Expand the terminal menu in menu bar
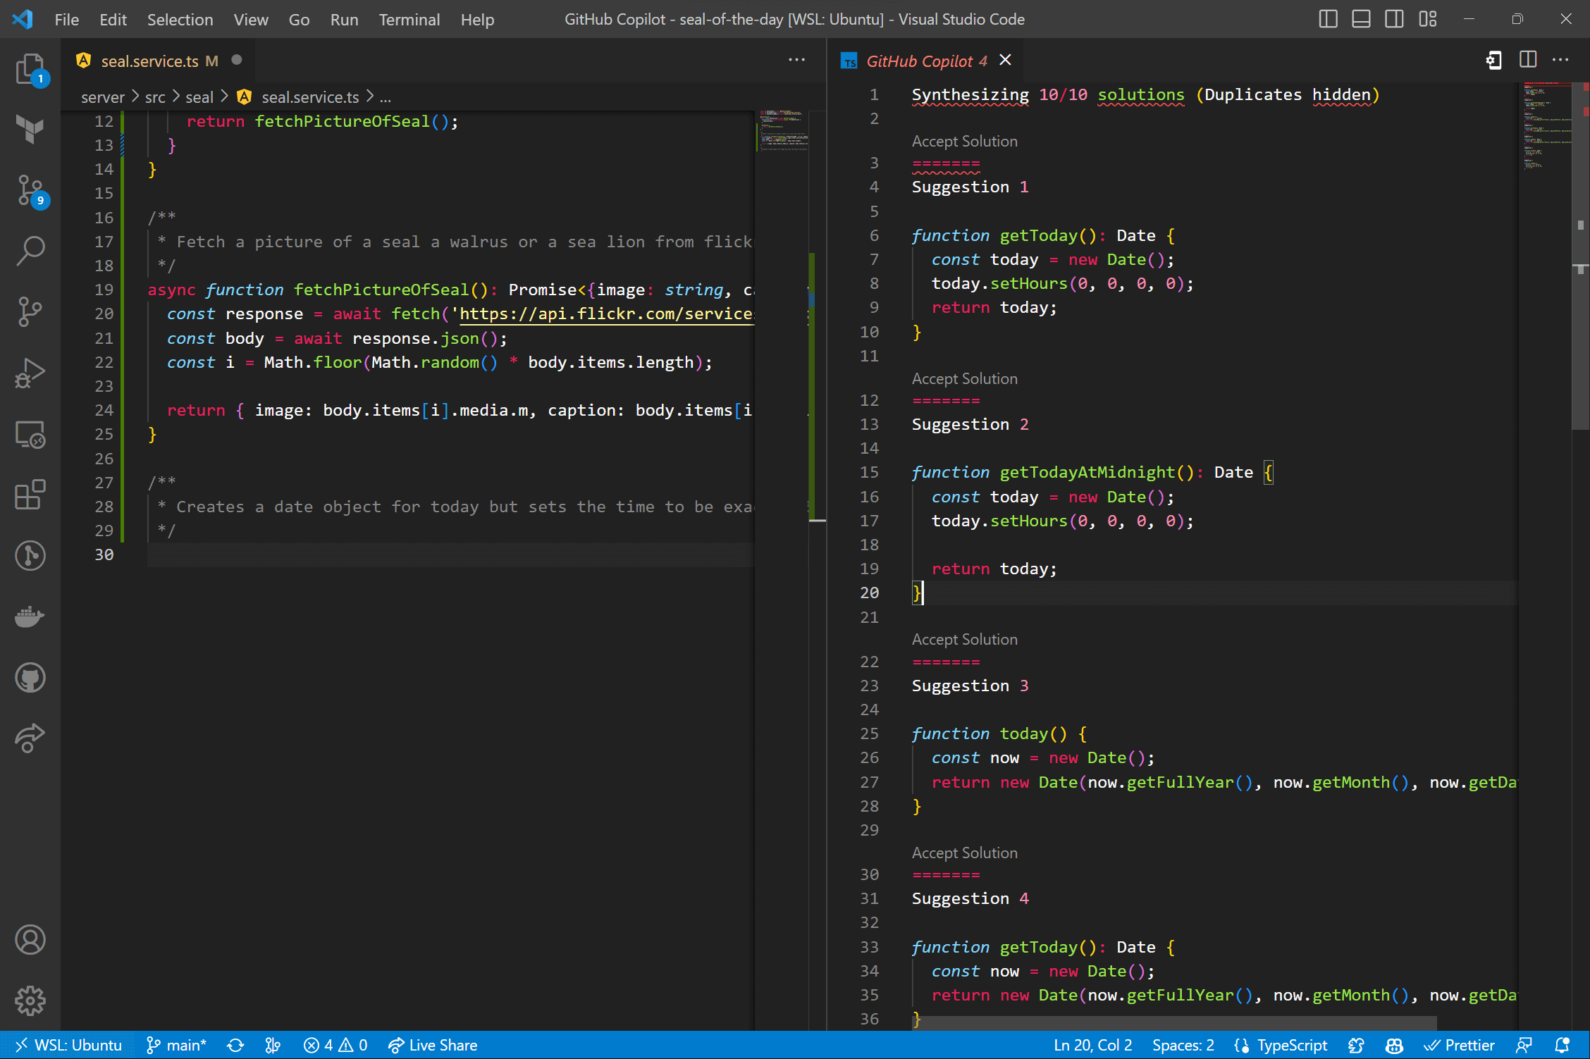 [407, 18]
